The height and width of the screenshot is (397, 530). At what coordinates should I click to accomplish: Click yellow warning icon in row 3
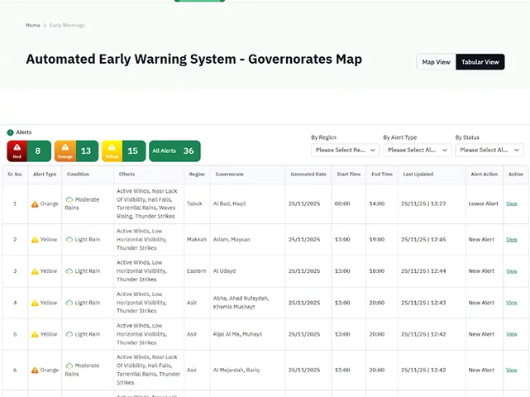click(x=35, y=271)
